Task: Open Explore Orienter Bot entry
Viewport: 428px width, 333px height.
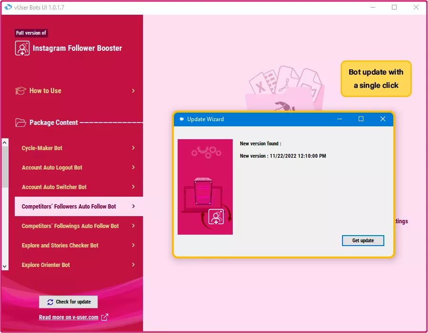Action: pos(78,265)
